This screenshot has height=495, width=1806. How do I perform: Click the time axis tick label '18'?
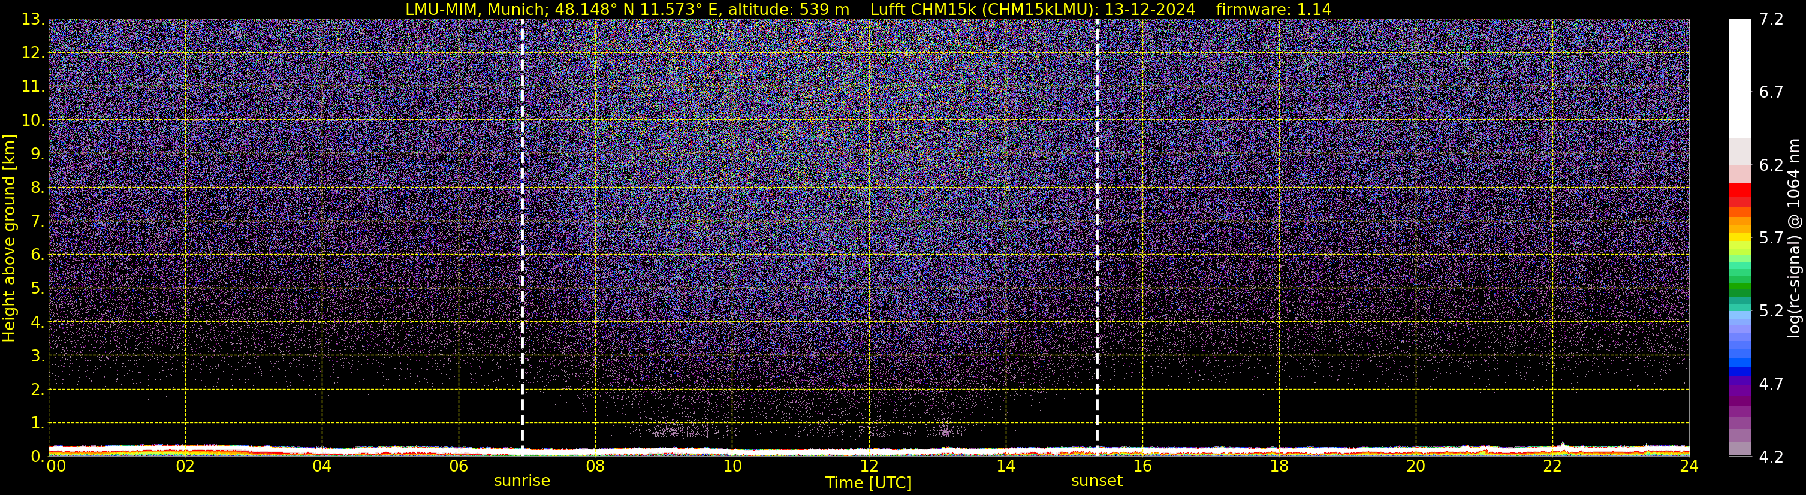1279,466
